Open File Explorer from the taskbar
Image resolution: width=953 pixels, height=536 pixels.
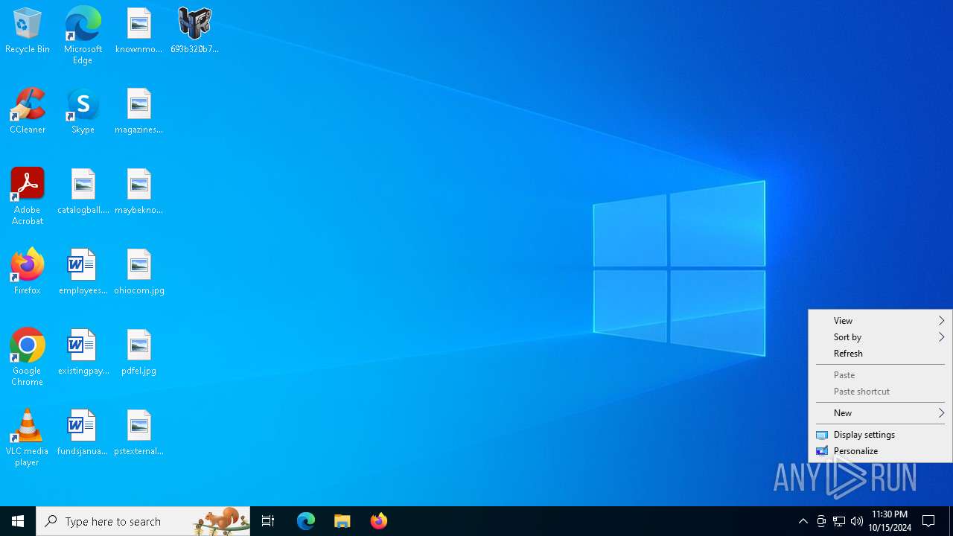pos(342,521)
